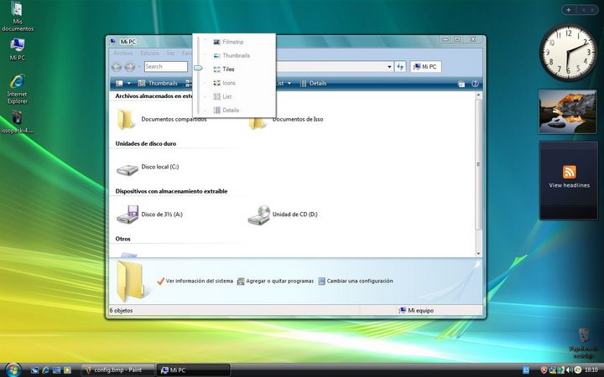This screenshot has height=377, width=604.
Task: Click the scroll down arrow in file list
Action: point(478,254)
